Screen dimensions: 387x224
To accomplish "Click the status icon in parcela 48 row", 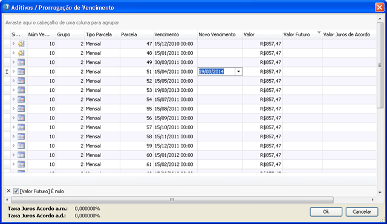I will coord(21,53).
